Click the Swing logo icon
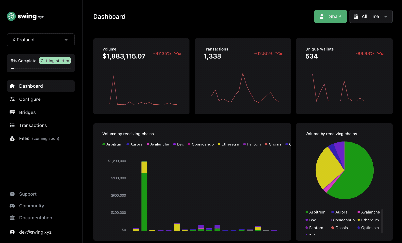Screen dimensions: 402x243 11,16
